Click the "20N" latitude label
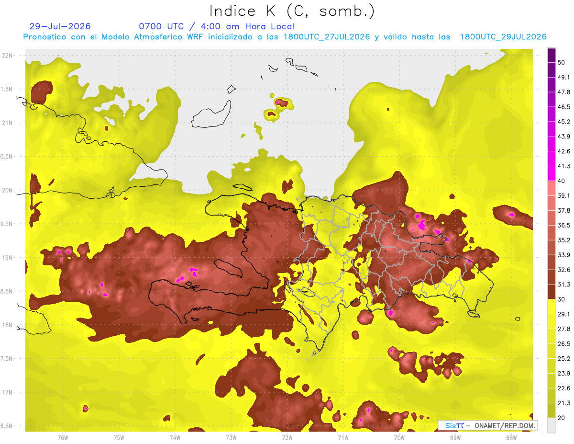 click(x=8, y=190)
